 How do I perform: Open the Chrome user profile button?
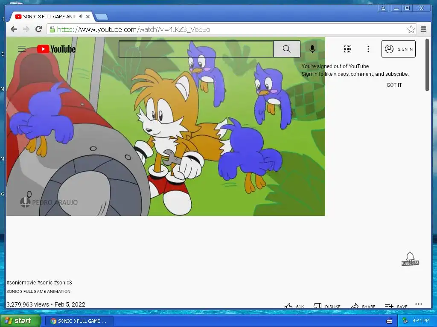click(x=383, y=9)
